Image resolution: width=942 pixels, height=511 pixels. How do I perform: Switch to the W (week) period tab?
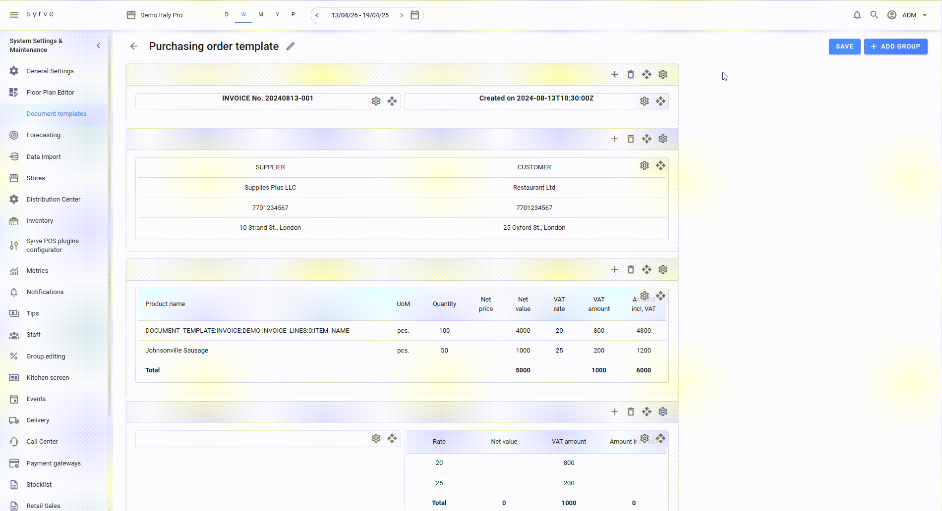point(243,15)
